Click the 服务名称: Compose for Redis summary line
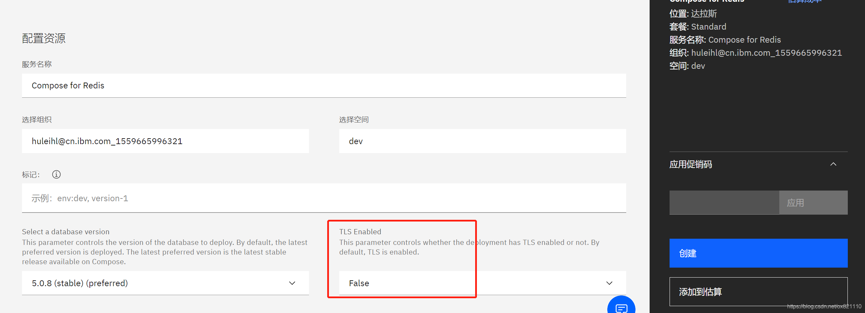 tap(725, 40)
